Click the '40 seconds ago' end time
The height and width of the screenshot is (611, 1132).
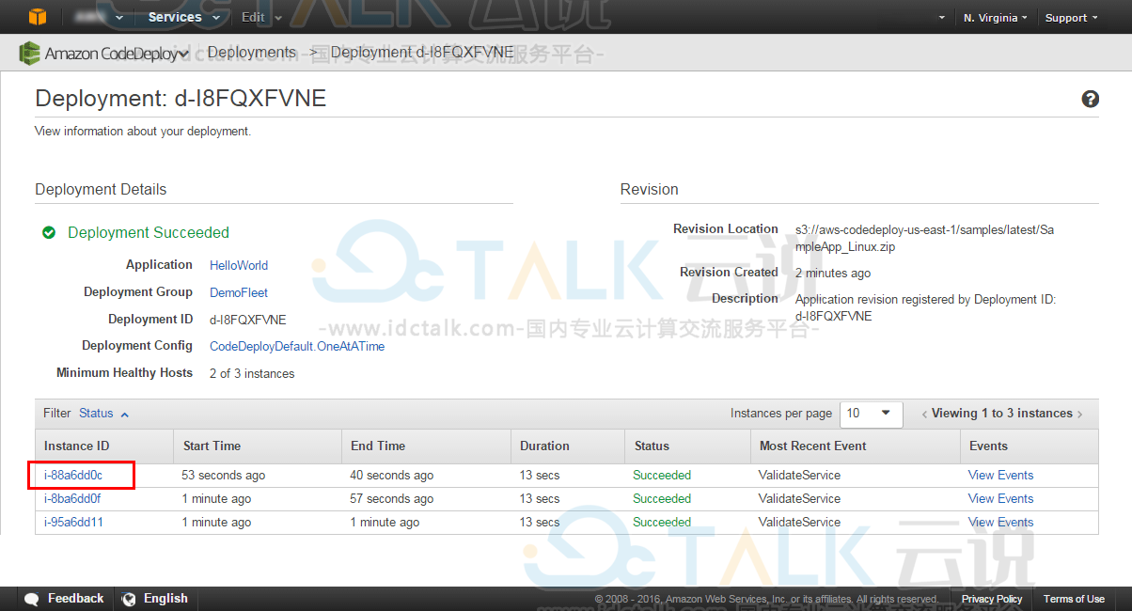pyautogui.click(x=392, y=476)
